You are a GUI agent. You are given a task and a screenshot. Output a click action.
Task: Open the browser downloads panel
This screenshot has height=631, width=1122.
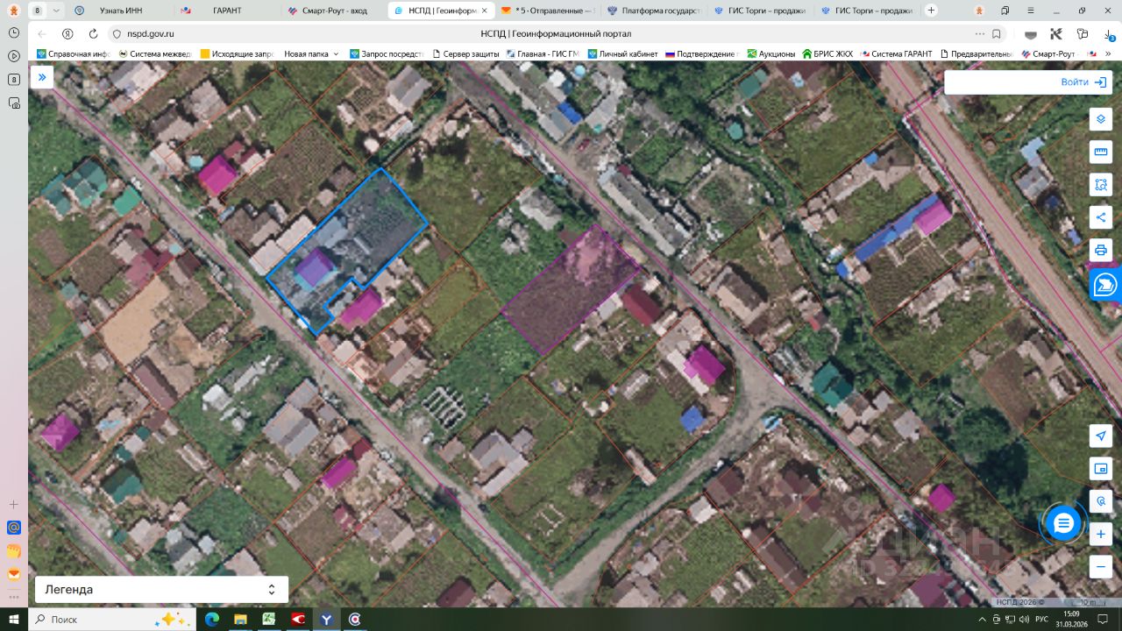1108,33
